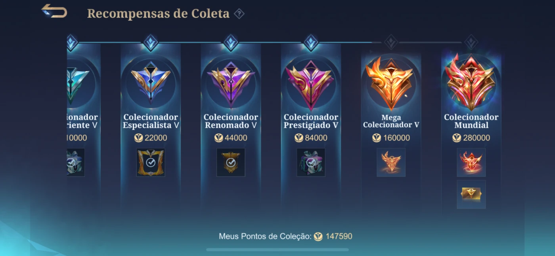
Task: View the Colecionador Mundial red emblem reward
Action: [471, 162]
